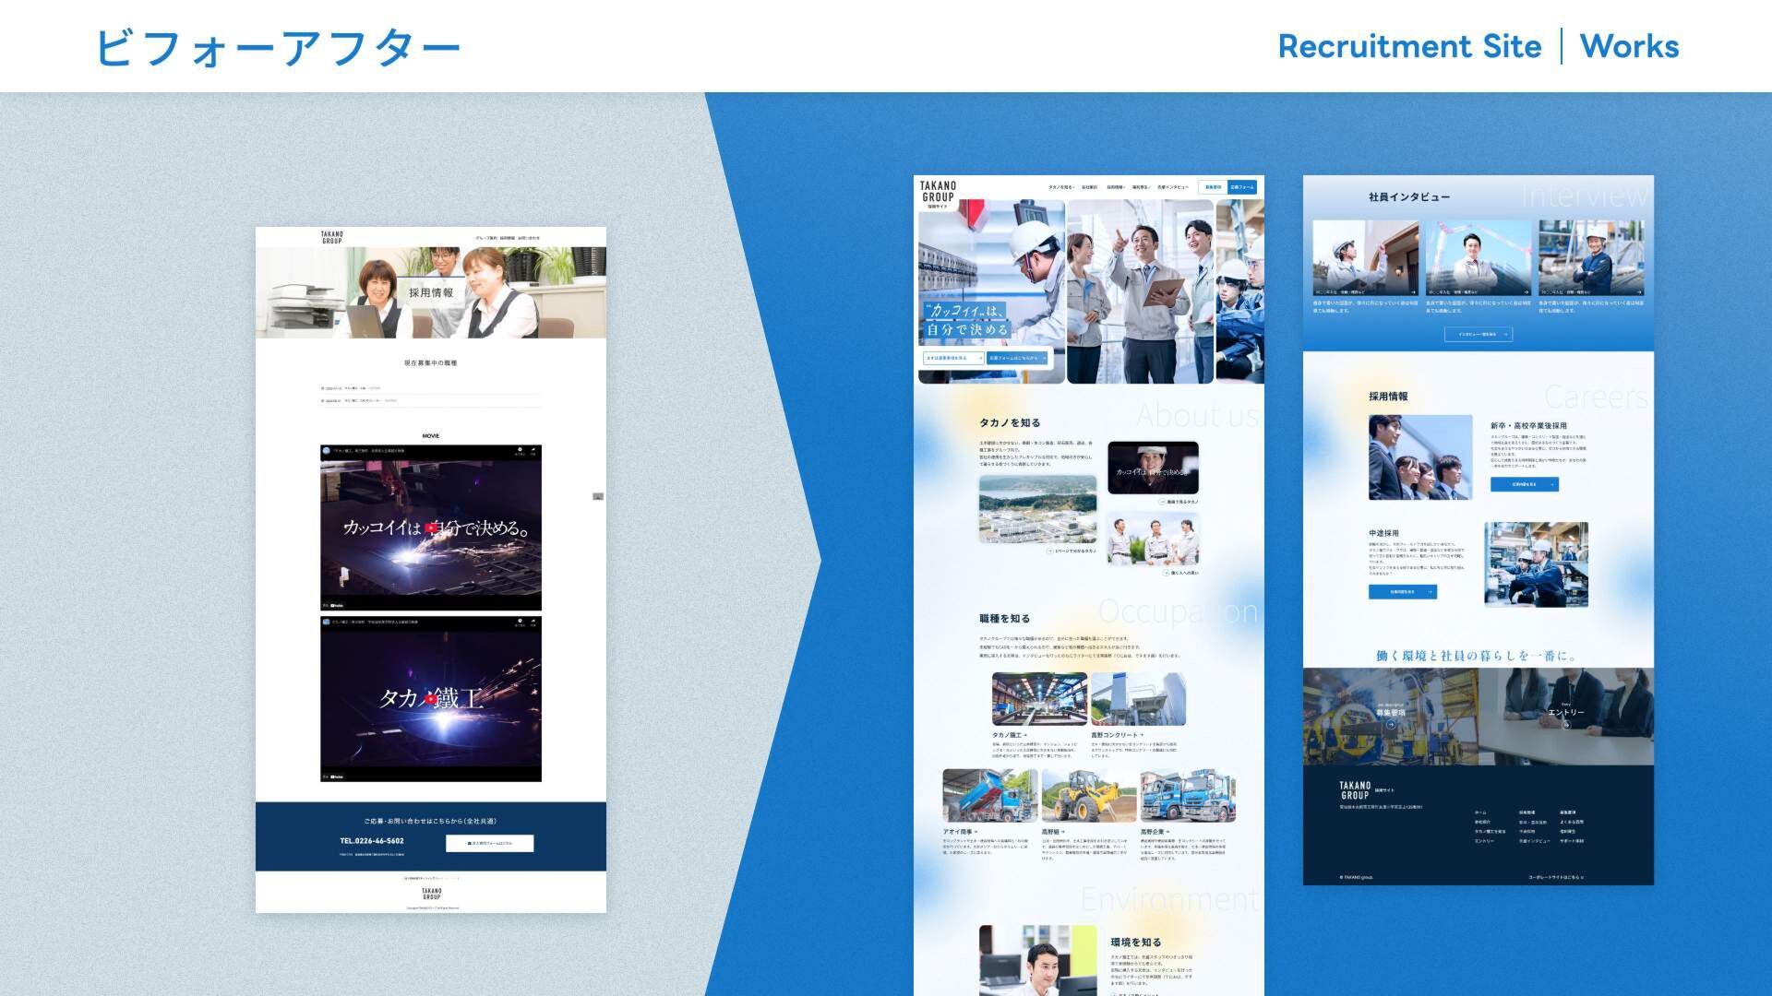Click arrow icon under エントリー banner
This screenshot has width=1772, height=996.
point(1565,725)
